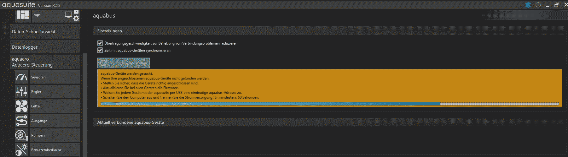568x157 pixels.
Task: Click the sidebar vertical scrollbar
Action: point(84,105)
